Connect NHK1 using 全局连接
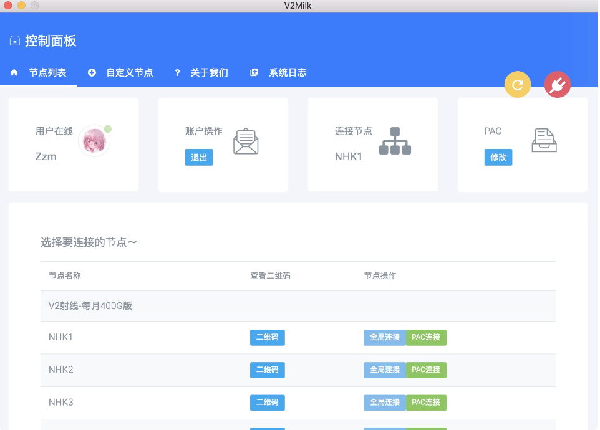 click(x=385, y=337)
